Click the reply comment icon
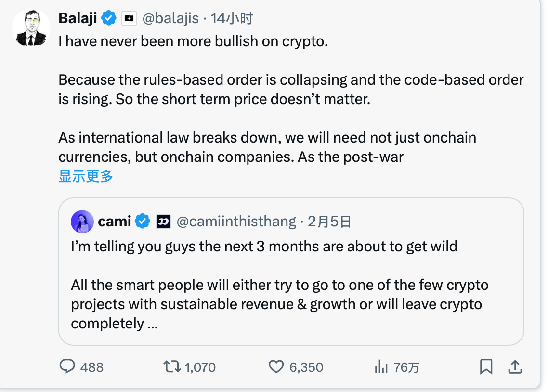548x392 pixels. [x=67, y=367]
